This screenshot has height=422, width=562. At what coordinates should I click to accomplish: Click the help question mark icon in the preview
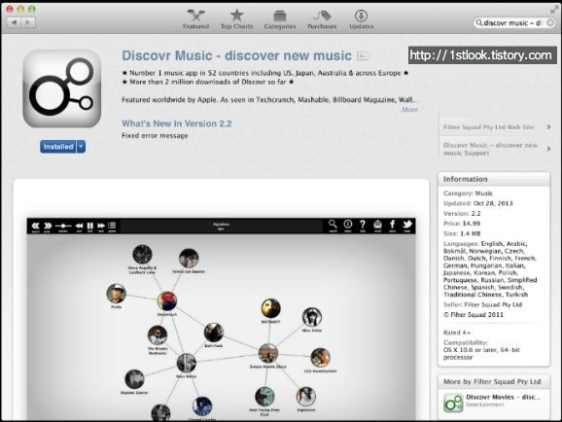click(363, 226)
